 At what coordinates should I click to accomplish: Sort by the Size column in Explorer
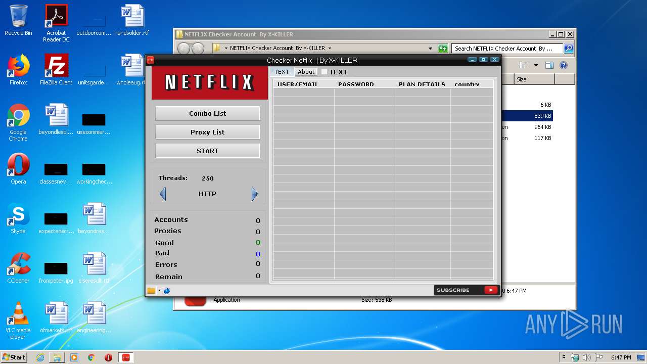coord(535,79)
